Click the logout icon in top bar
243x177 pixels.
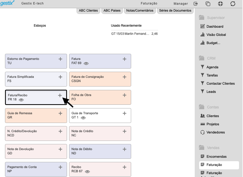(x=196, y=4)
